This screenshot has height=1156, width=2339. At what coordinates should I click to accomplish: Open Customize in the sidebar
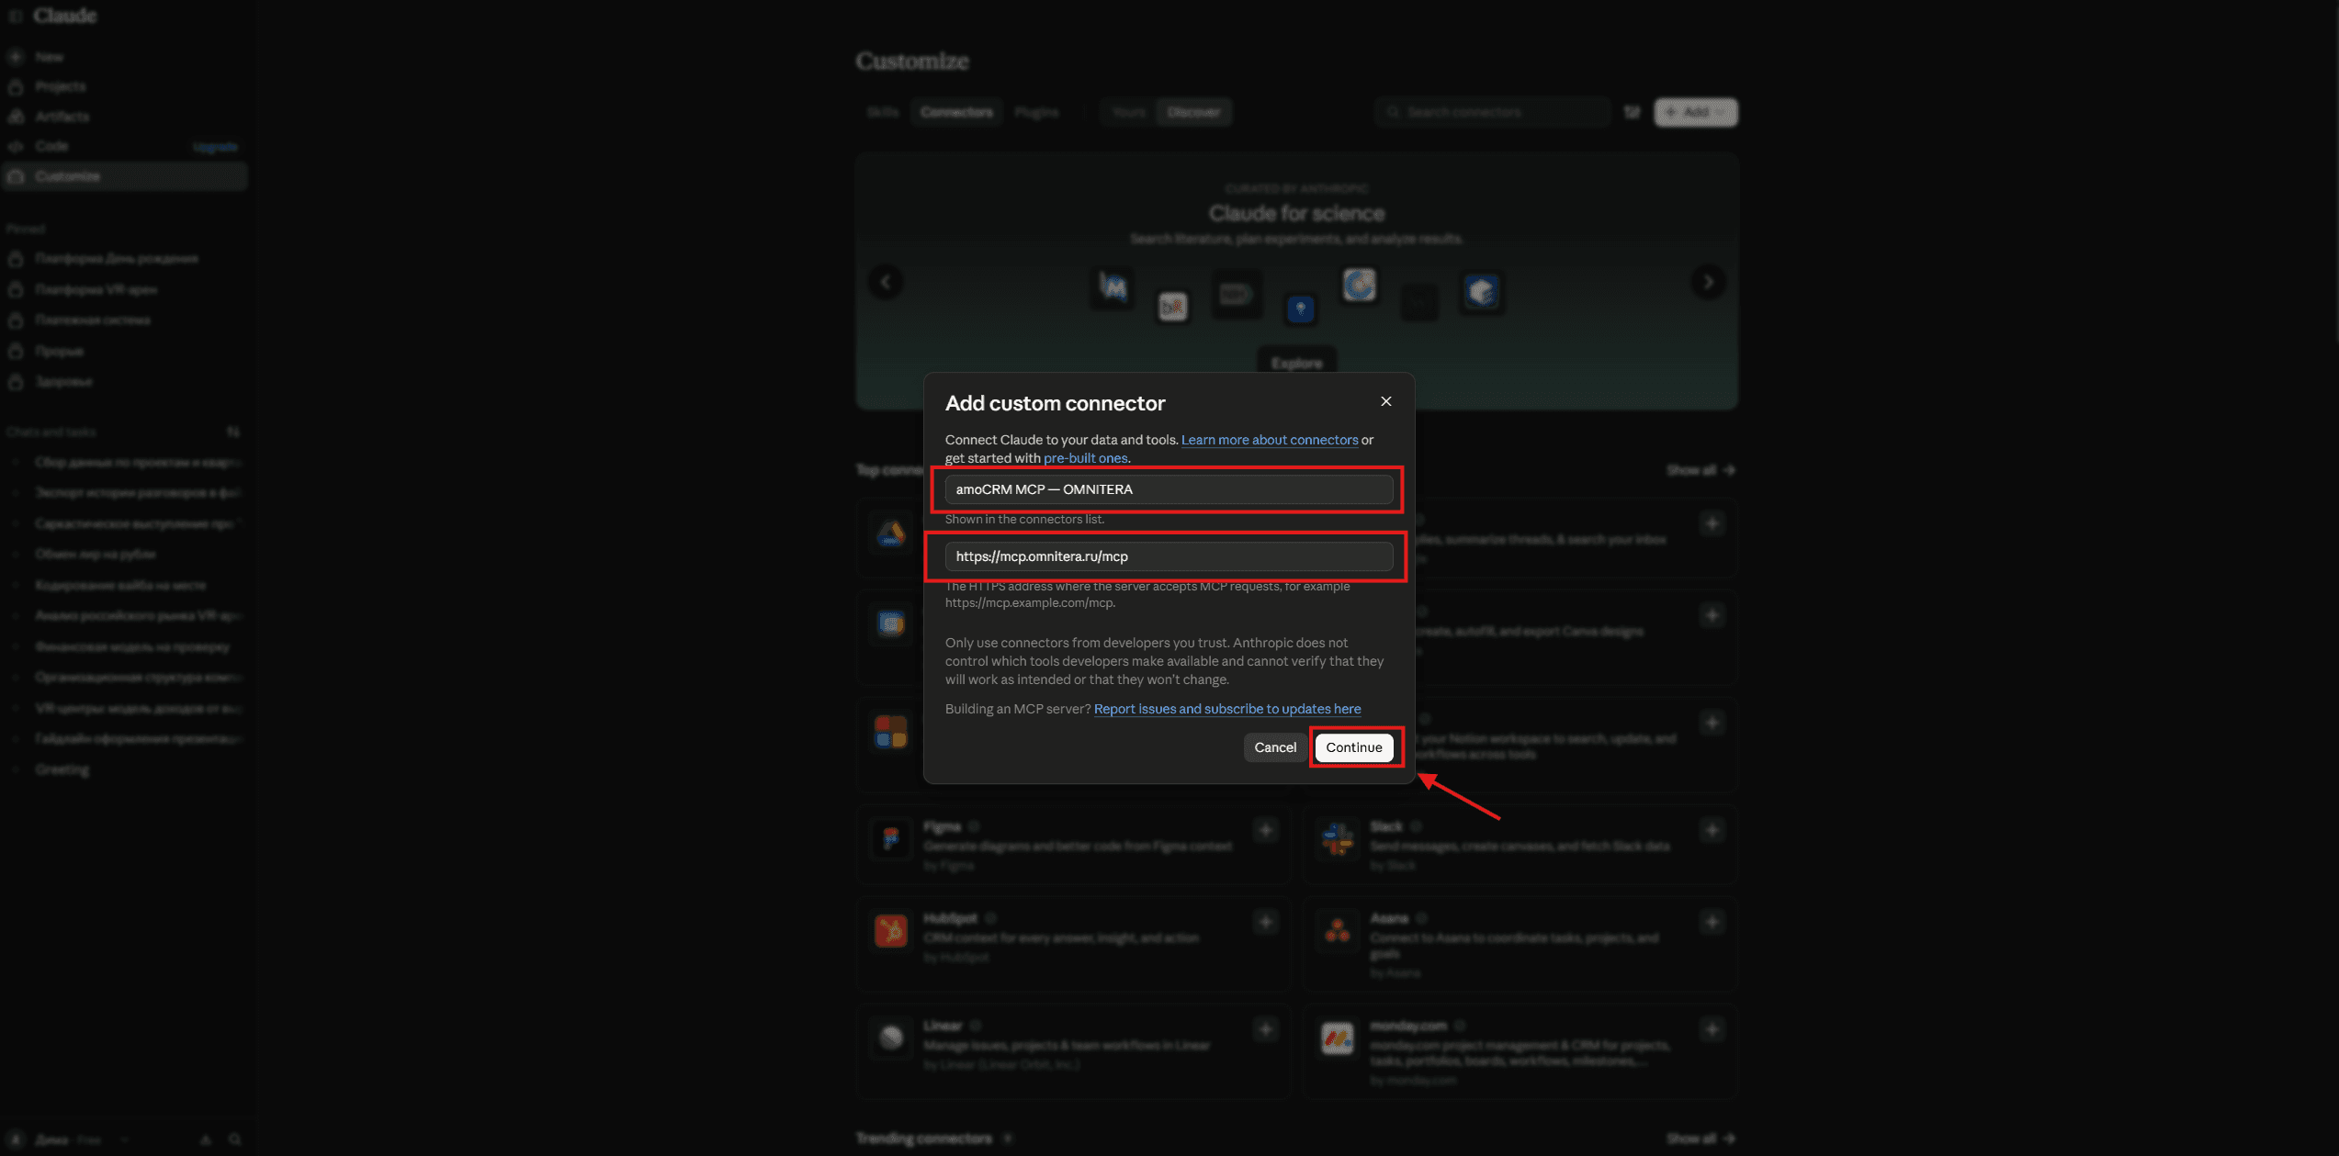(125, 176)
